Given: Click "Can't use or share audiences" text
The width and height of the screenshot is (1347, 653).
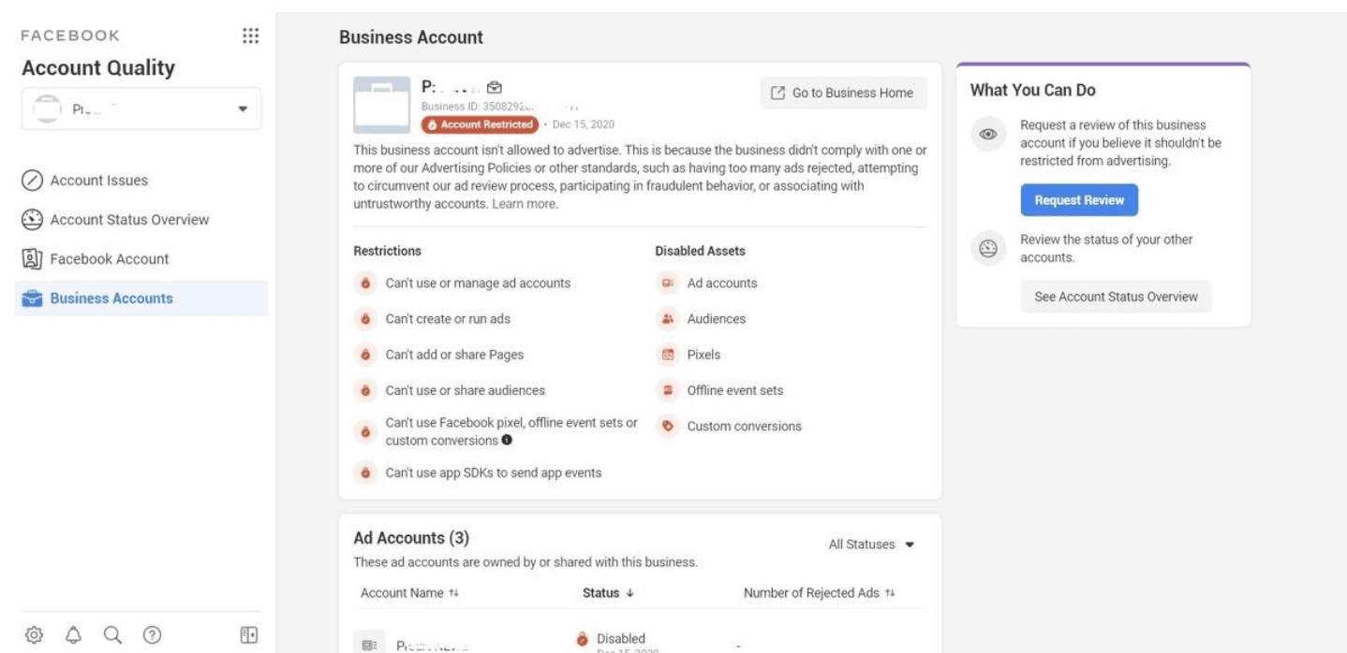Looking at the screenshot, I should pos(466,390).
